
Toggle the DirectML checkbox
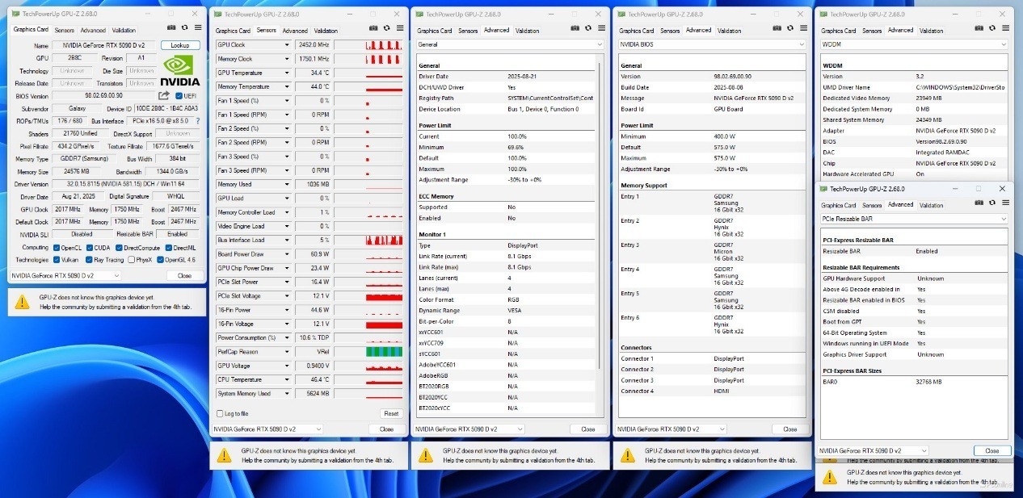168,248
